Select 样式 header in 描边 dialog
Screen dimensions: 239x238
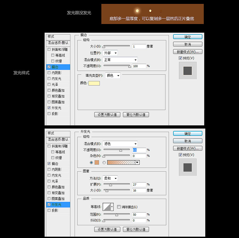click(x=58, y=37)
